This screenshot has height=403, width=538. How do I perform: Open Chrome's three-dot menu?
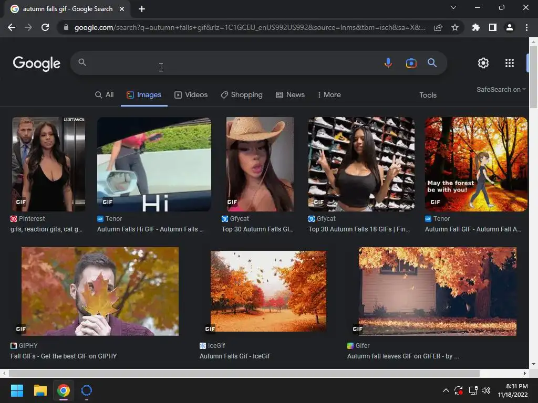tap(526, 27)
